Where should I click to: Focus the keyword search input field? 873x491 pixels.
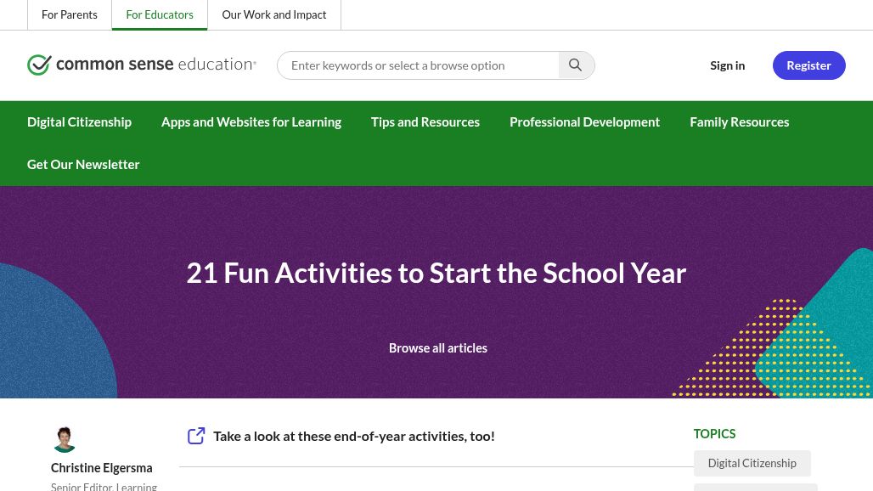coord(419,65)
